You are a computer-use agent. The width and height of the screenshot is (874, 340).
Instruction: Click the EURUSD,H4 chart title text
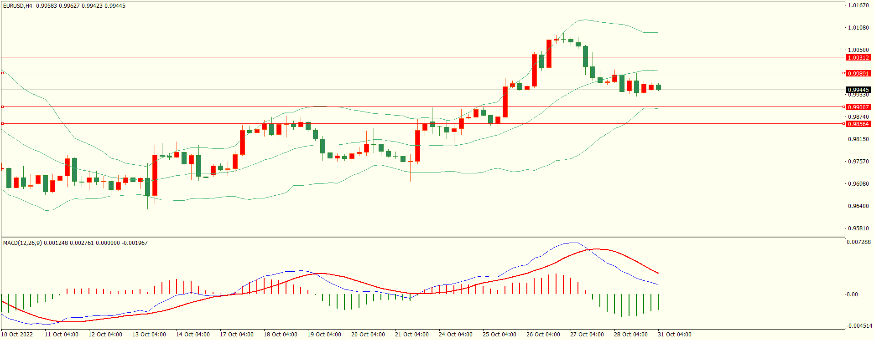18,6
